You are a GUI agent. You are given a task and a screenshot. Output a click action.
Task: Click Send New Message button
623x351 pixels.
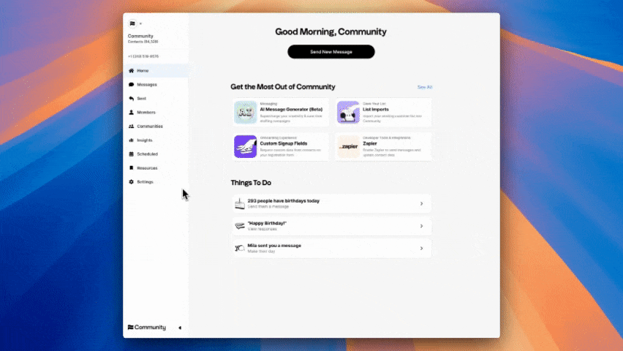point(331,52)
